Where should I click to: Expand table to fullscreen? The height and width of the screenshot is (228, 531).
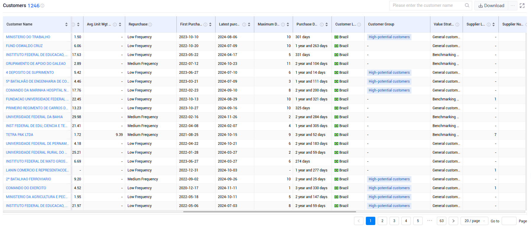[x=522, y=6]
